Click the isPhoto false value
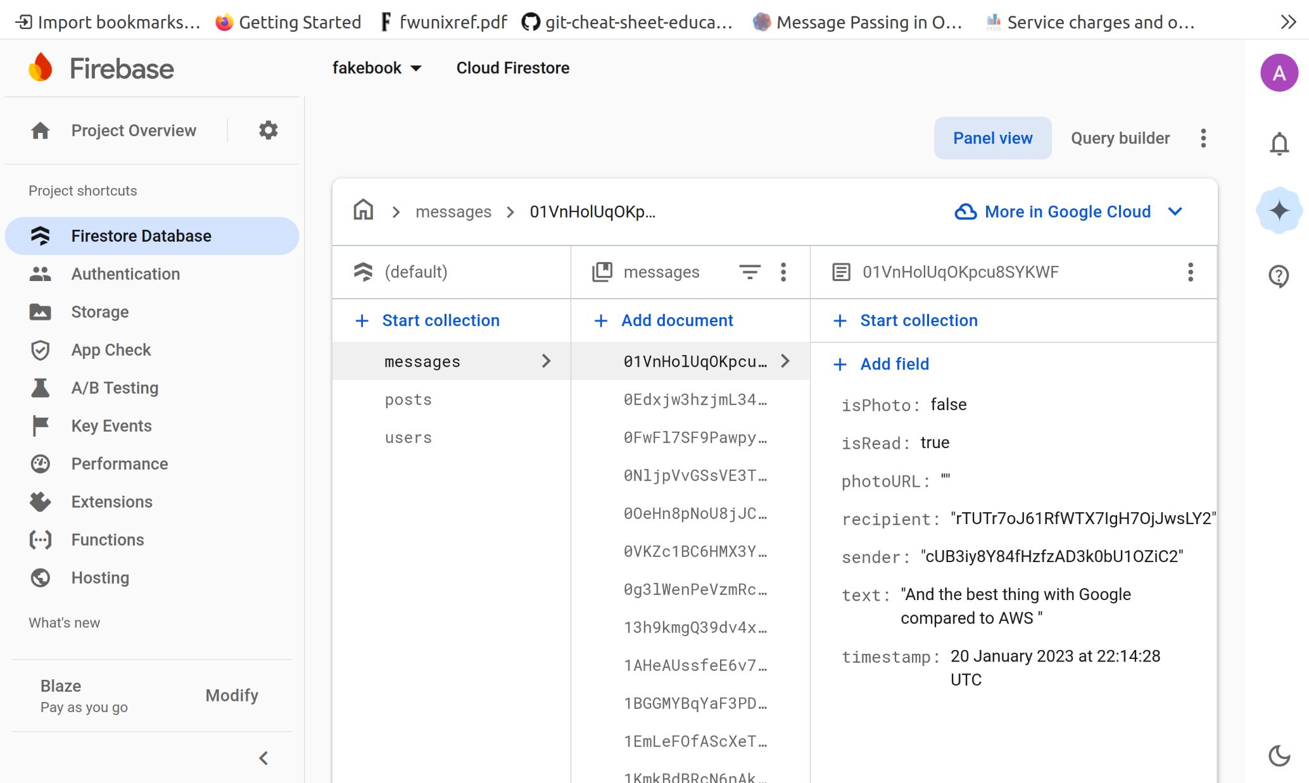Screen dimensions: 1309x783 pyautogui.click(x=948, y=404)
